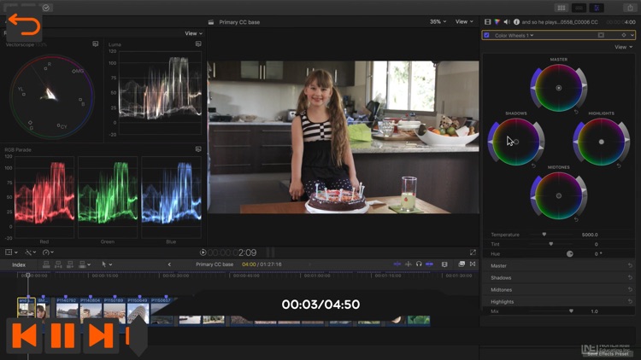Open the 35% zoom level dropdown
Screen dimensions: 641x360
[438, 21]
